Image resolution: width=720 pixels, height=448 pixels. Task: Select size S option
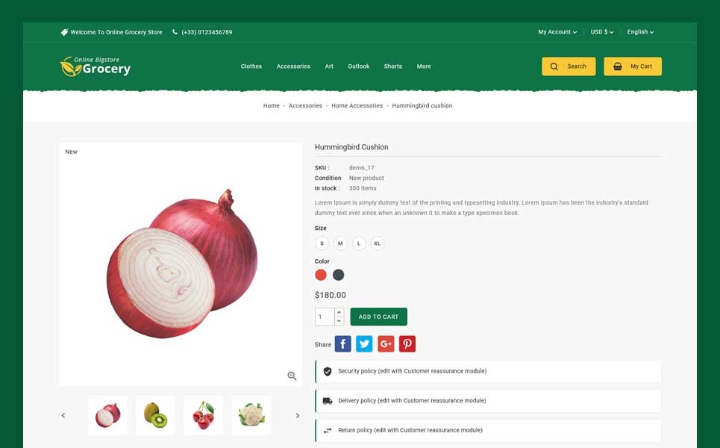click(x=322, y=243)
